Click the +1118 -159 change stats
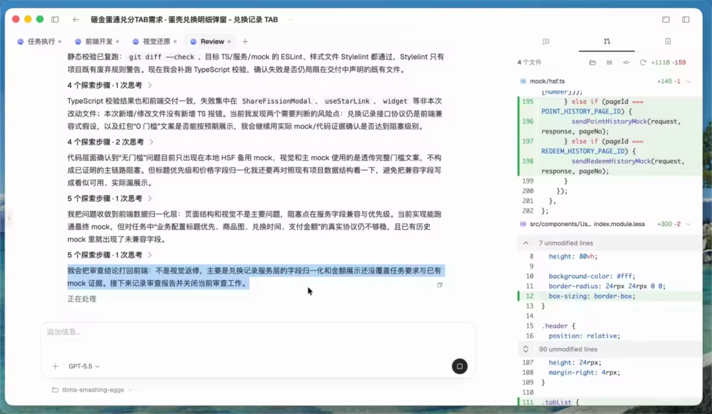The height and width of the screenshot is (414, 712). tap(668, 63)
